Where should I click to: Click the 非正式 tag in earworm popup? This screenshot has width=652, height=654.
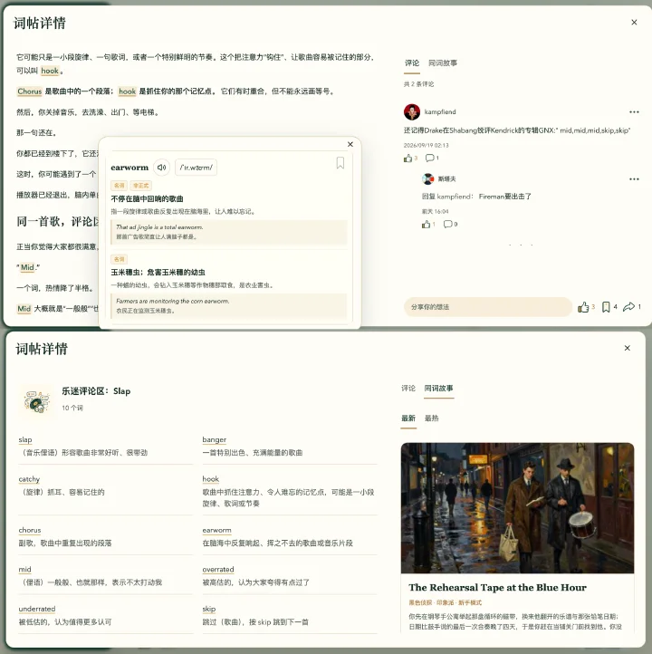point(141,185)
